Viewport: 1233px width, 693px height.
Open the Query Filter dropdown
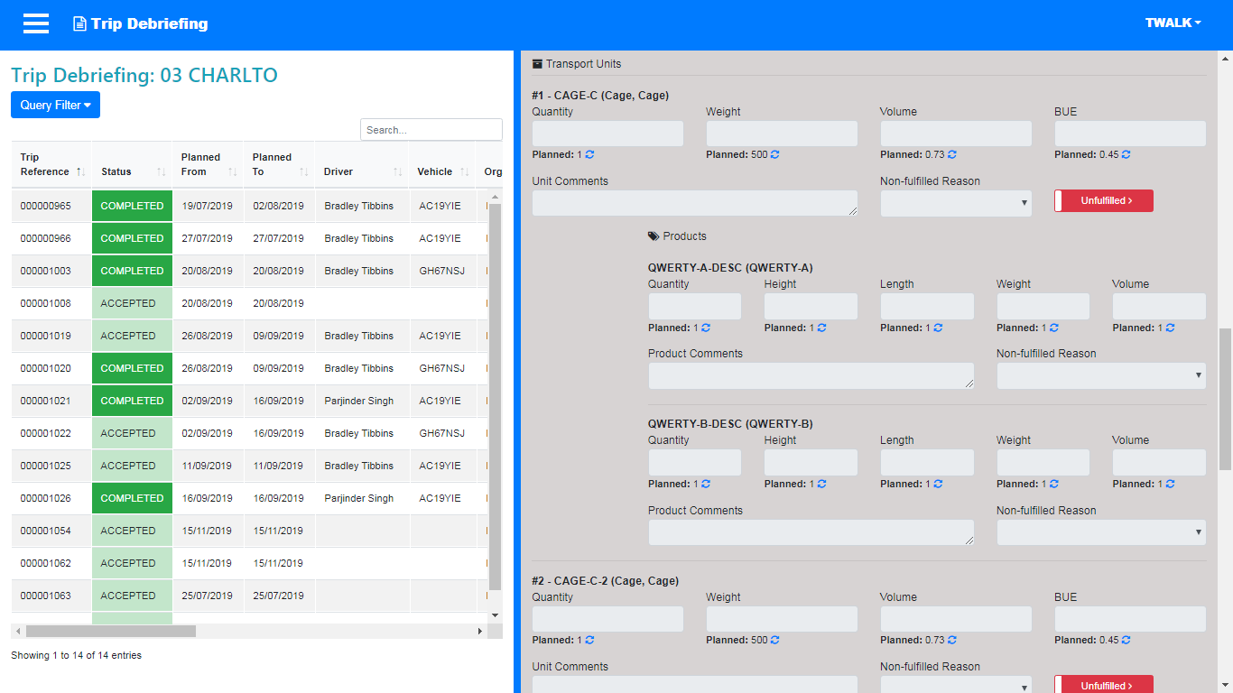55,105
